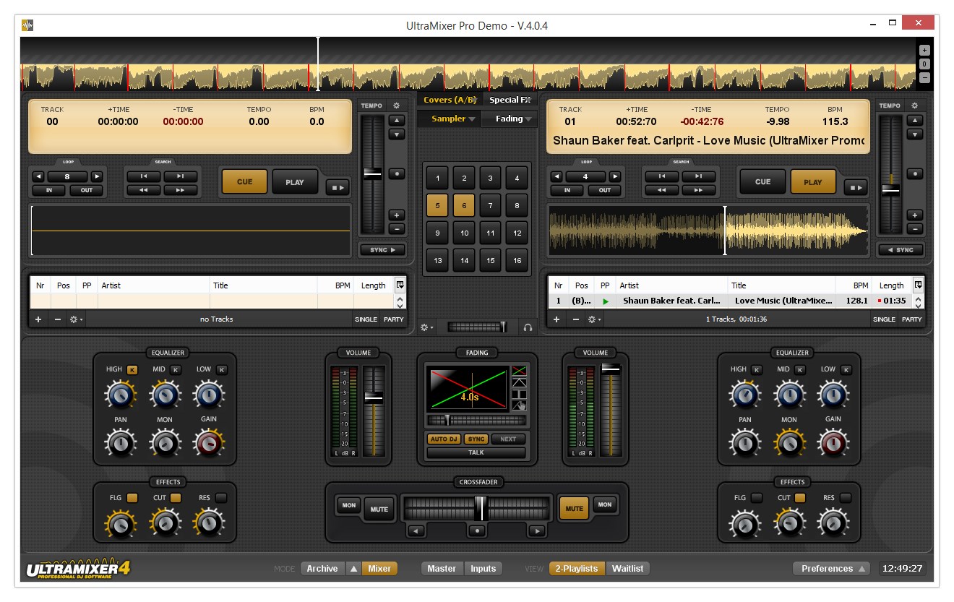The height and width of the screenshot is (602, 954).
Task: Toggle left MID kill K button
Action: pos(176,370)
